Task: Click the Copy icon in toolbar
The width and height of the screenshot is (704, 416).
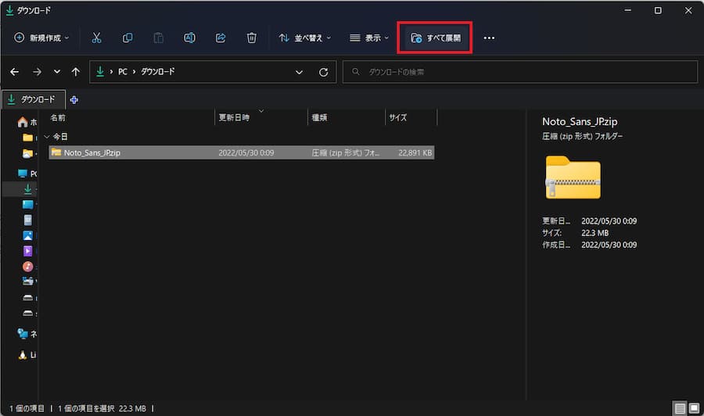Action: 128,38
